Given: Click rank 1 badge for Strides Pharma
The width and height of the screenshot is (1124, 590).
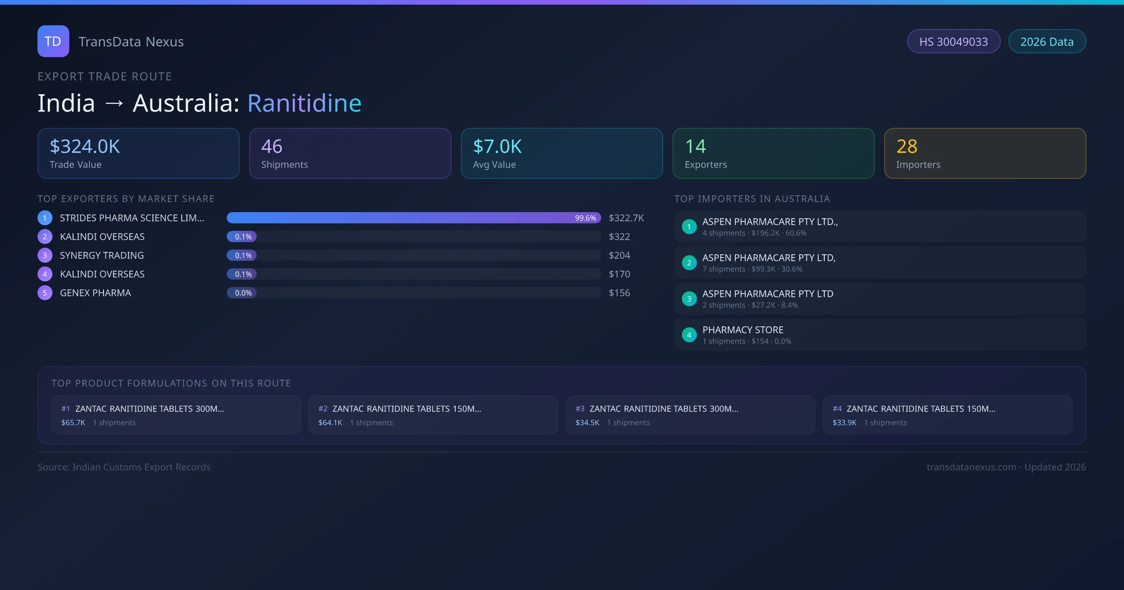Looking at the screenshot, I should [45, 218].
